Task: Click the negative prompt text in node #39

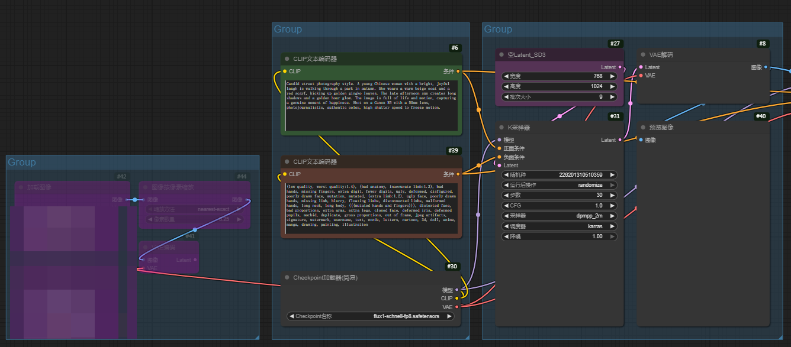Action: (372, 209)
